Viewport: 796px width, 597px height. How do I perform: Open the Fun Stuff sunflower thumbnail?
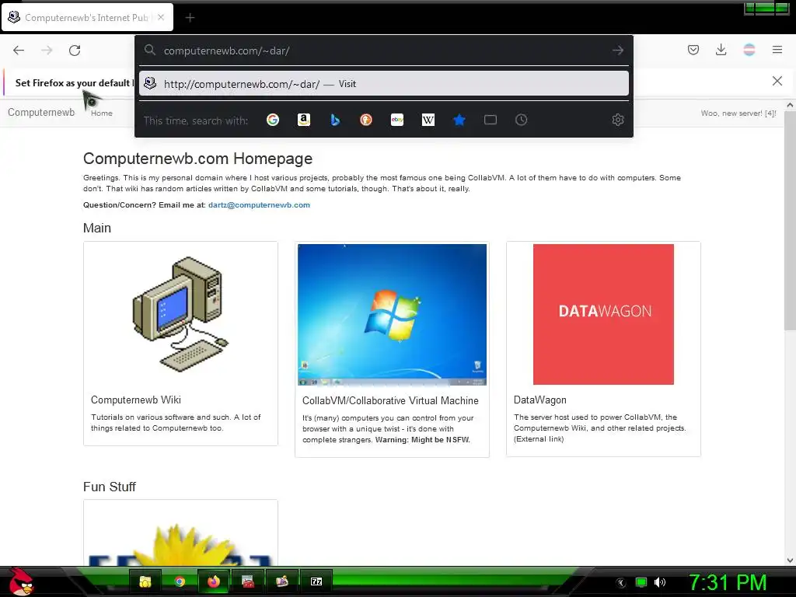[180, 543]
